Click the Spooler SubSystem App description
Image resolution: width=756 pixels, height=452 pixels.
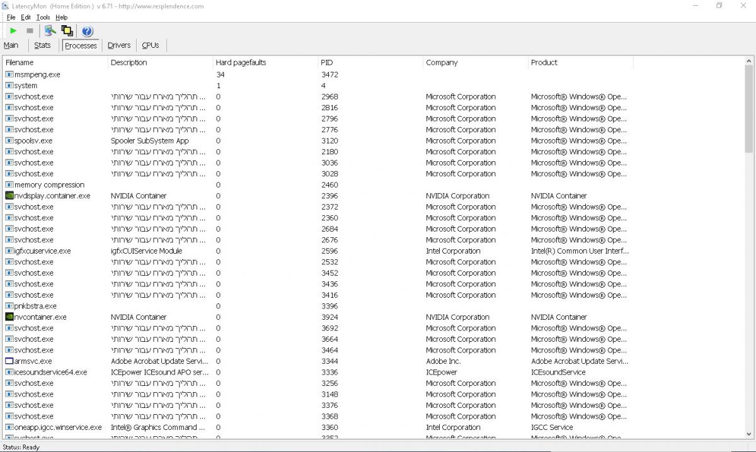point(150,140)
